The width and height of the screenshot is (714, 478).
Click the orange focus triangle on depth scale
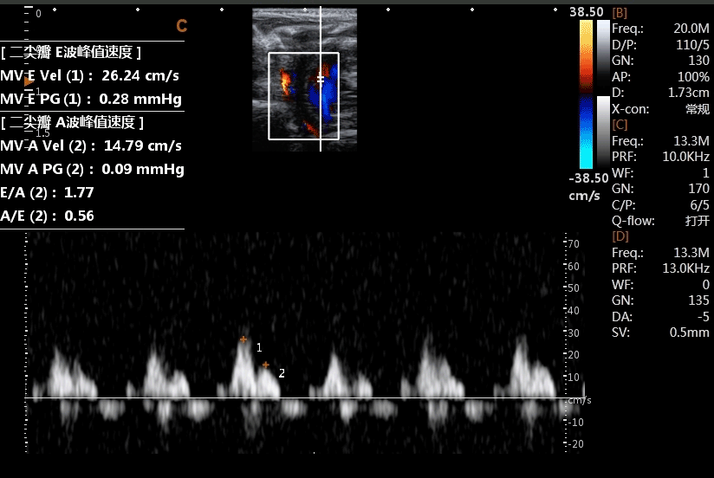click(29, 81)
